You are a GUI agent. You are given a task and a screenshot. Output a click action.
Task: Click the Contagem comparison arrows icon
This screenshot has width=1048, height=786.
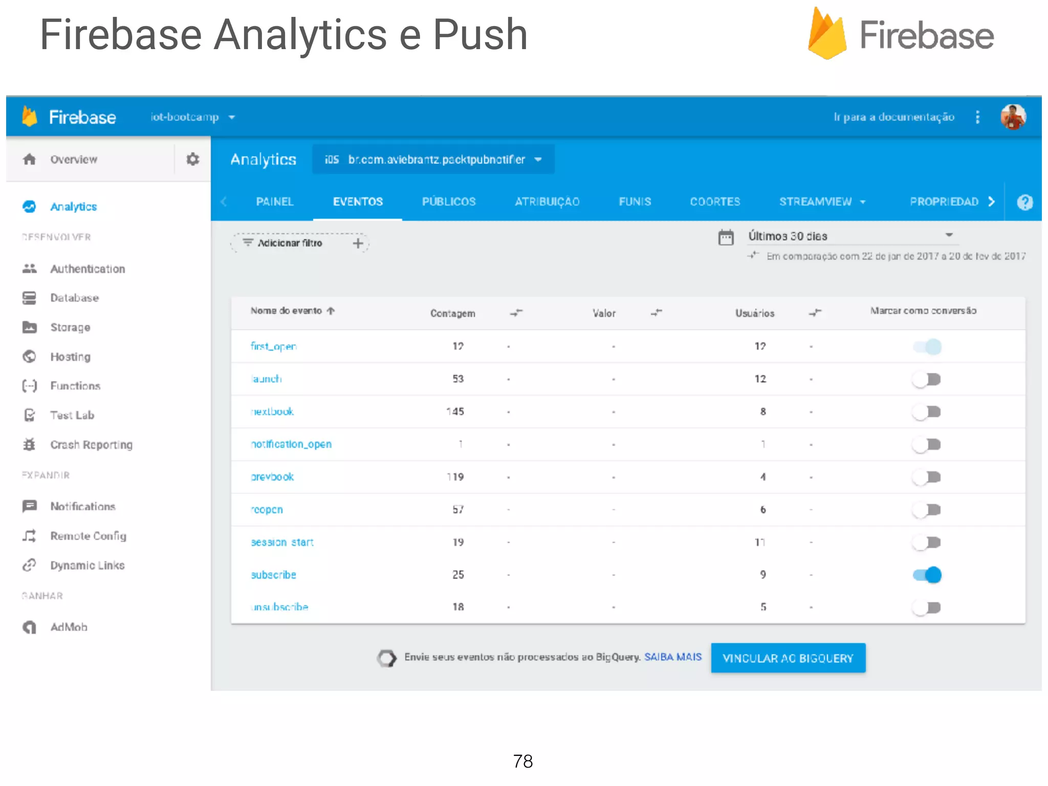(516, 312)
